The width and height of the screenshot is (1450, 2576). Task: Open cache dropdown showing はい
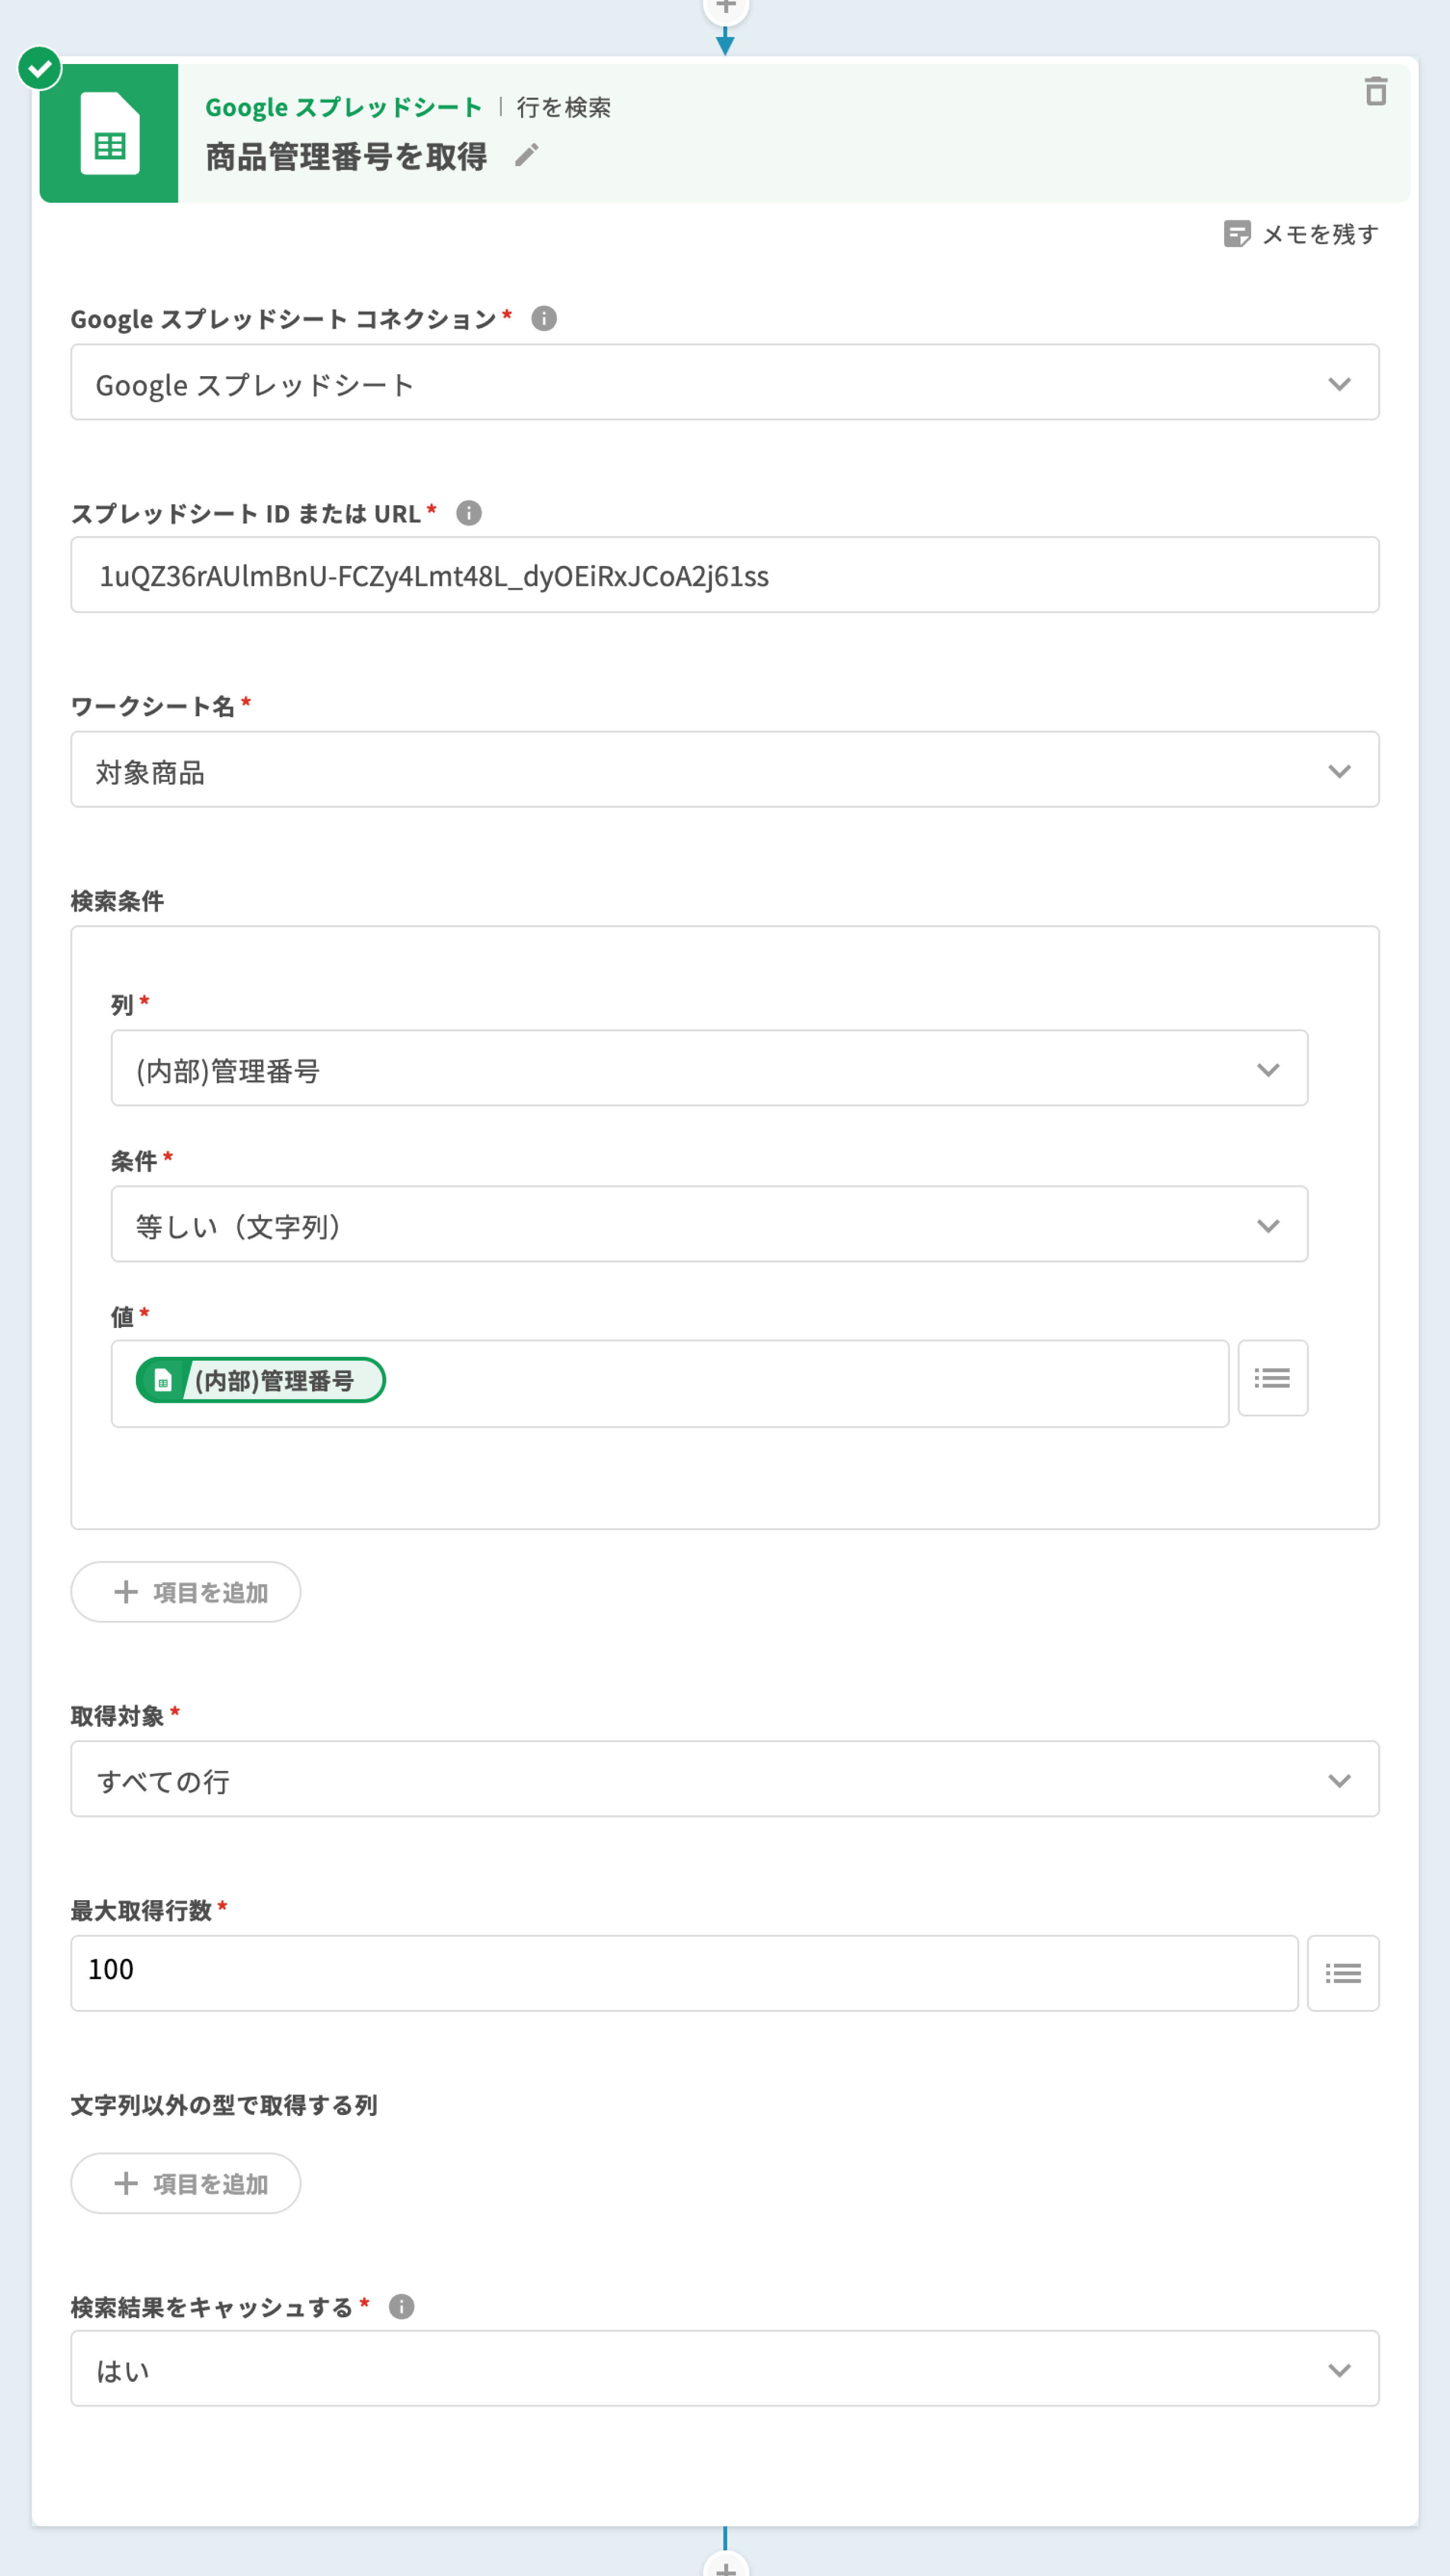[x=724, y=2369]
